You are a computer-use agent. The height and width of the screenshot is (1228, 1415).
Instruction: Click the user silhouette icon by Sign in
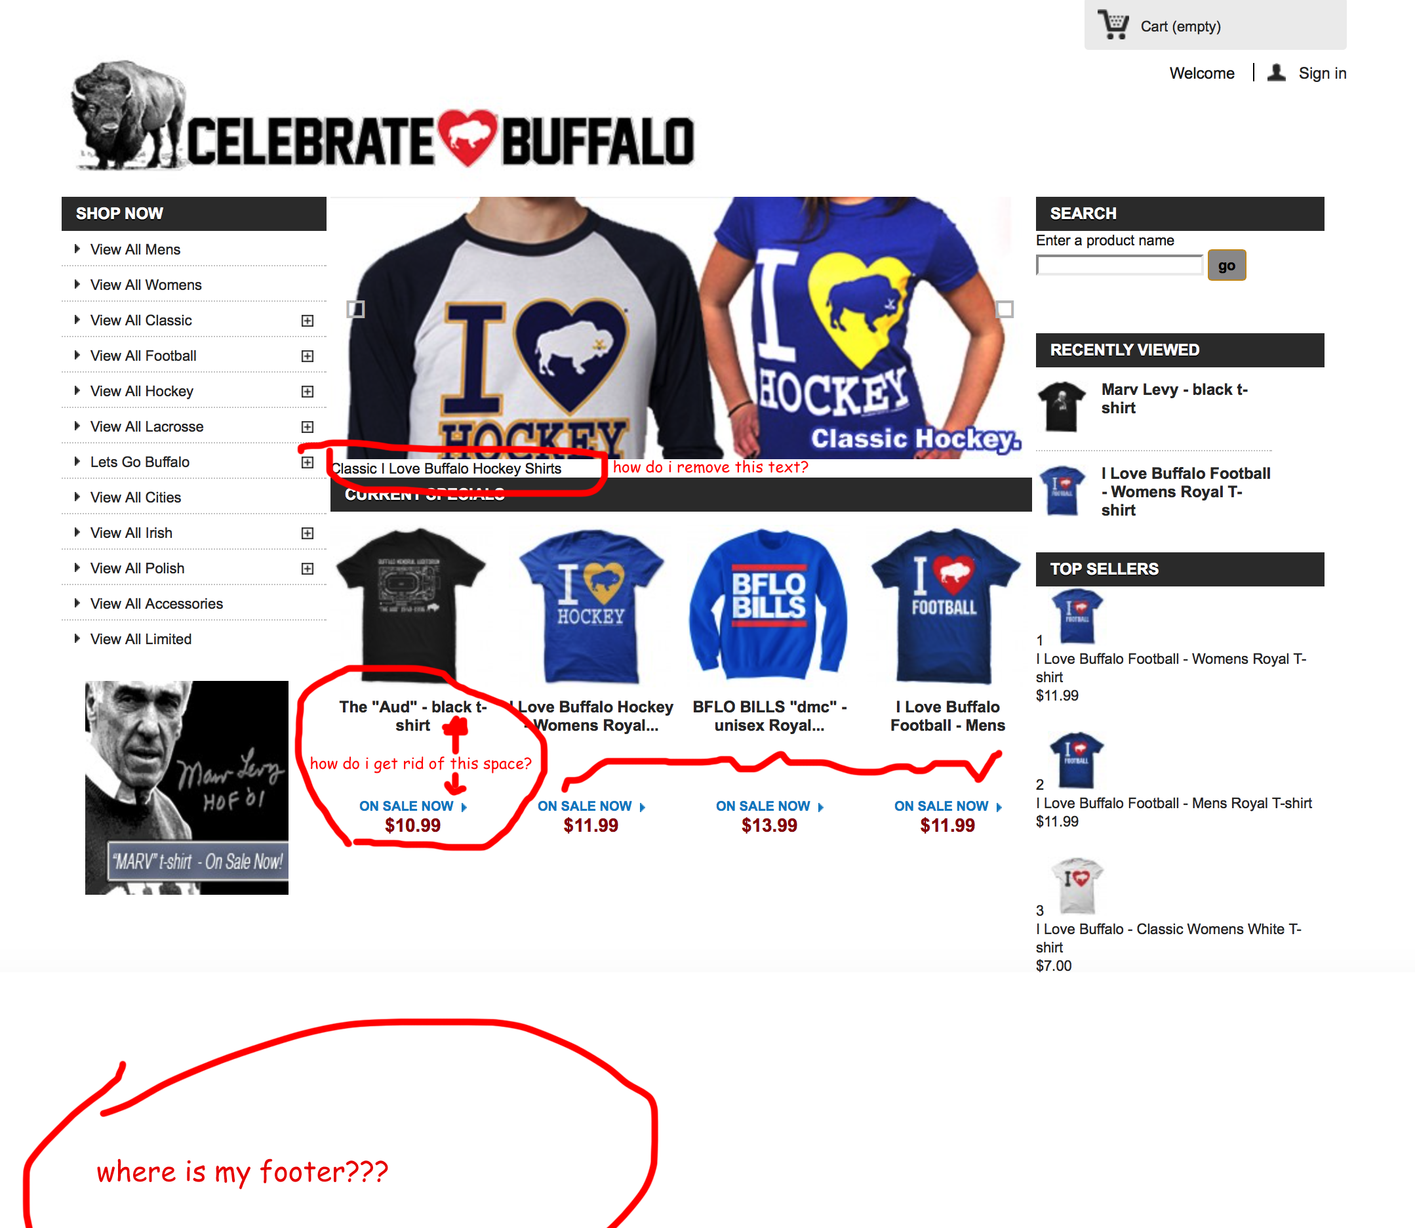coord(1276,73)
